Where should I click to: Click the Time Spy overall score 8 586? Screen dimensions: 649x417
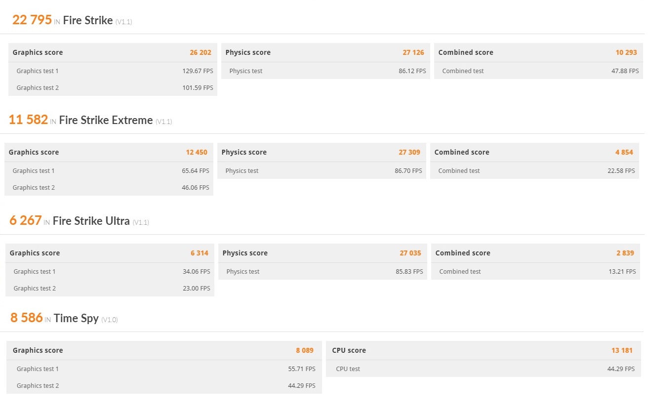pyautogui.click(x=27, y=318)
